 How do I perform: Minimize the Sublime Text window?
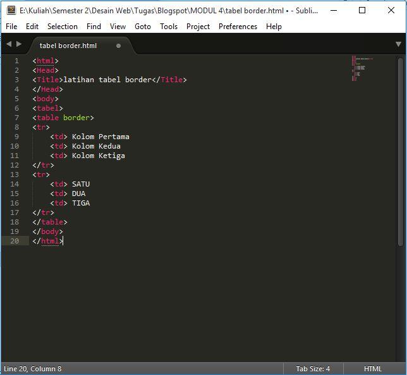tap(334, 10)
